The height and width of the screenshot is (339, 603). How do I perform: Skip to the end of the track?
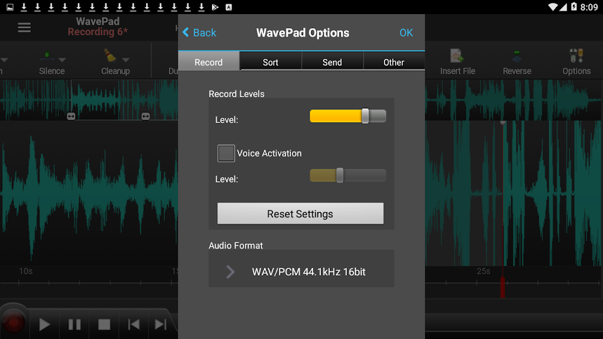point(160,324)
